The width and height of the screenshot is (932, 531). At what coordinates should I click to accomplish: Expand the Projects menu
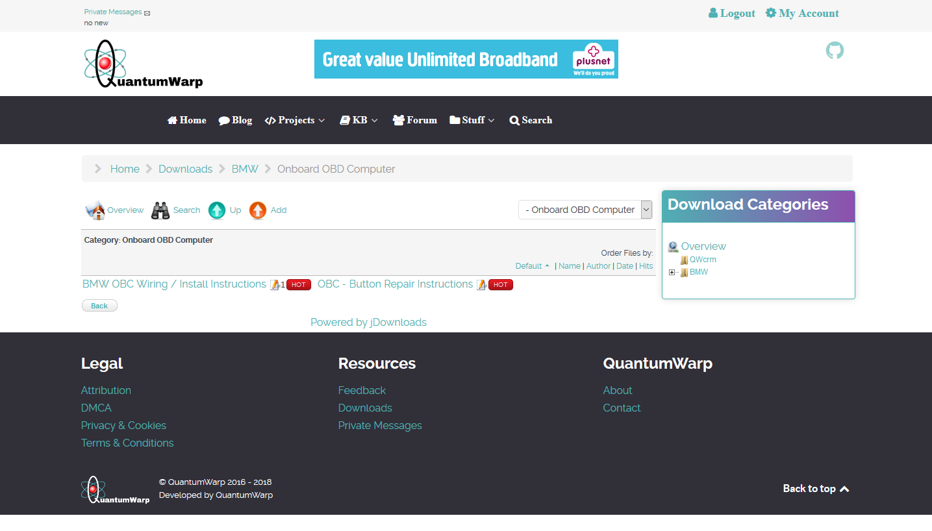tap(295, 120)
